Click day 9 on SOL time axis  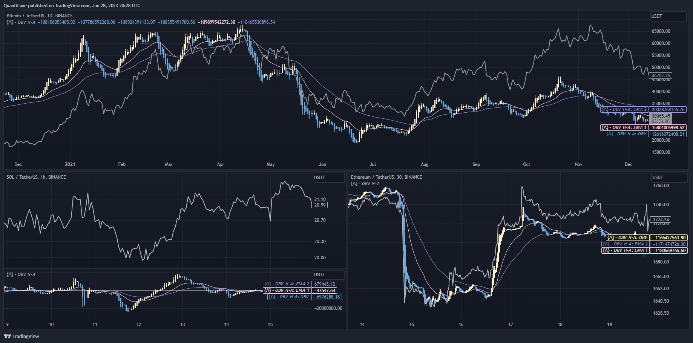tap(8, 325)
